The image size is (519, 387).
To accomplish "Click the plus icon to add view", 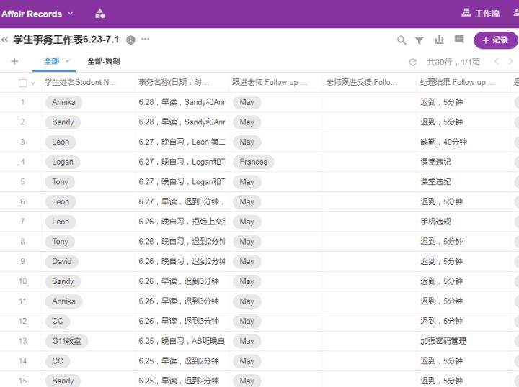I will pos(14,61).
